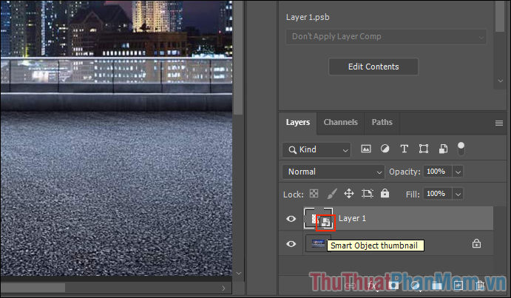Screen dimensions: 511x298
Task: Open the Normal blend mode dropdown
Action: [333, 172]
